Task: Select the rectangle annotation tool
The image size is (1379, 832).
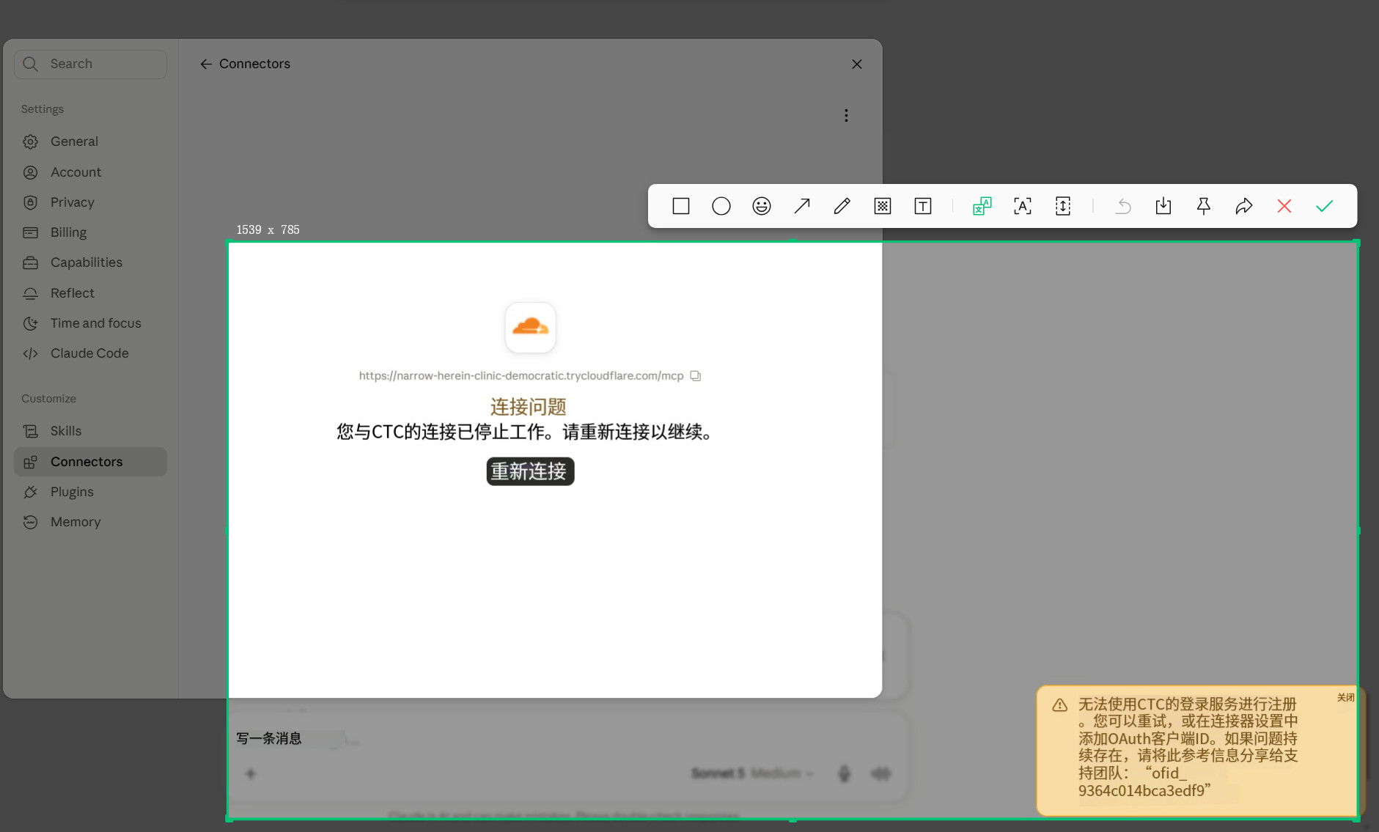Action: coord(681,206)
